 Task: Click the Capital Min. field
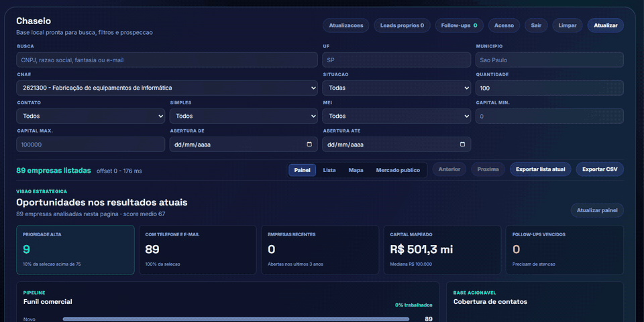[x=549, y=116]
